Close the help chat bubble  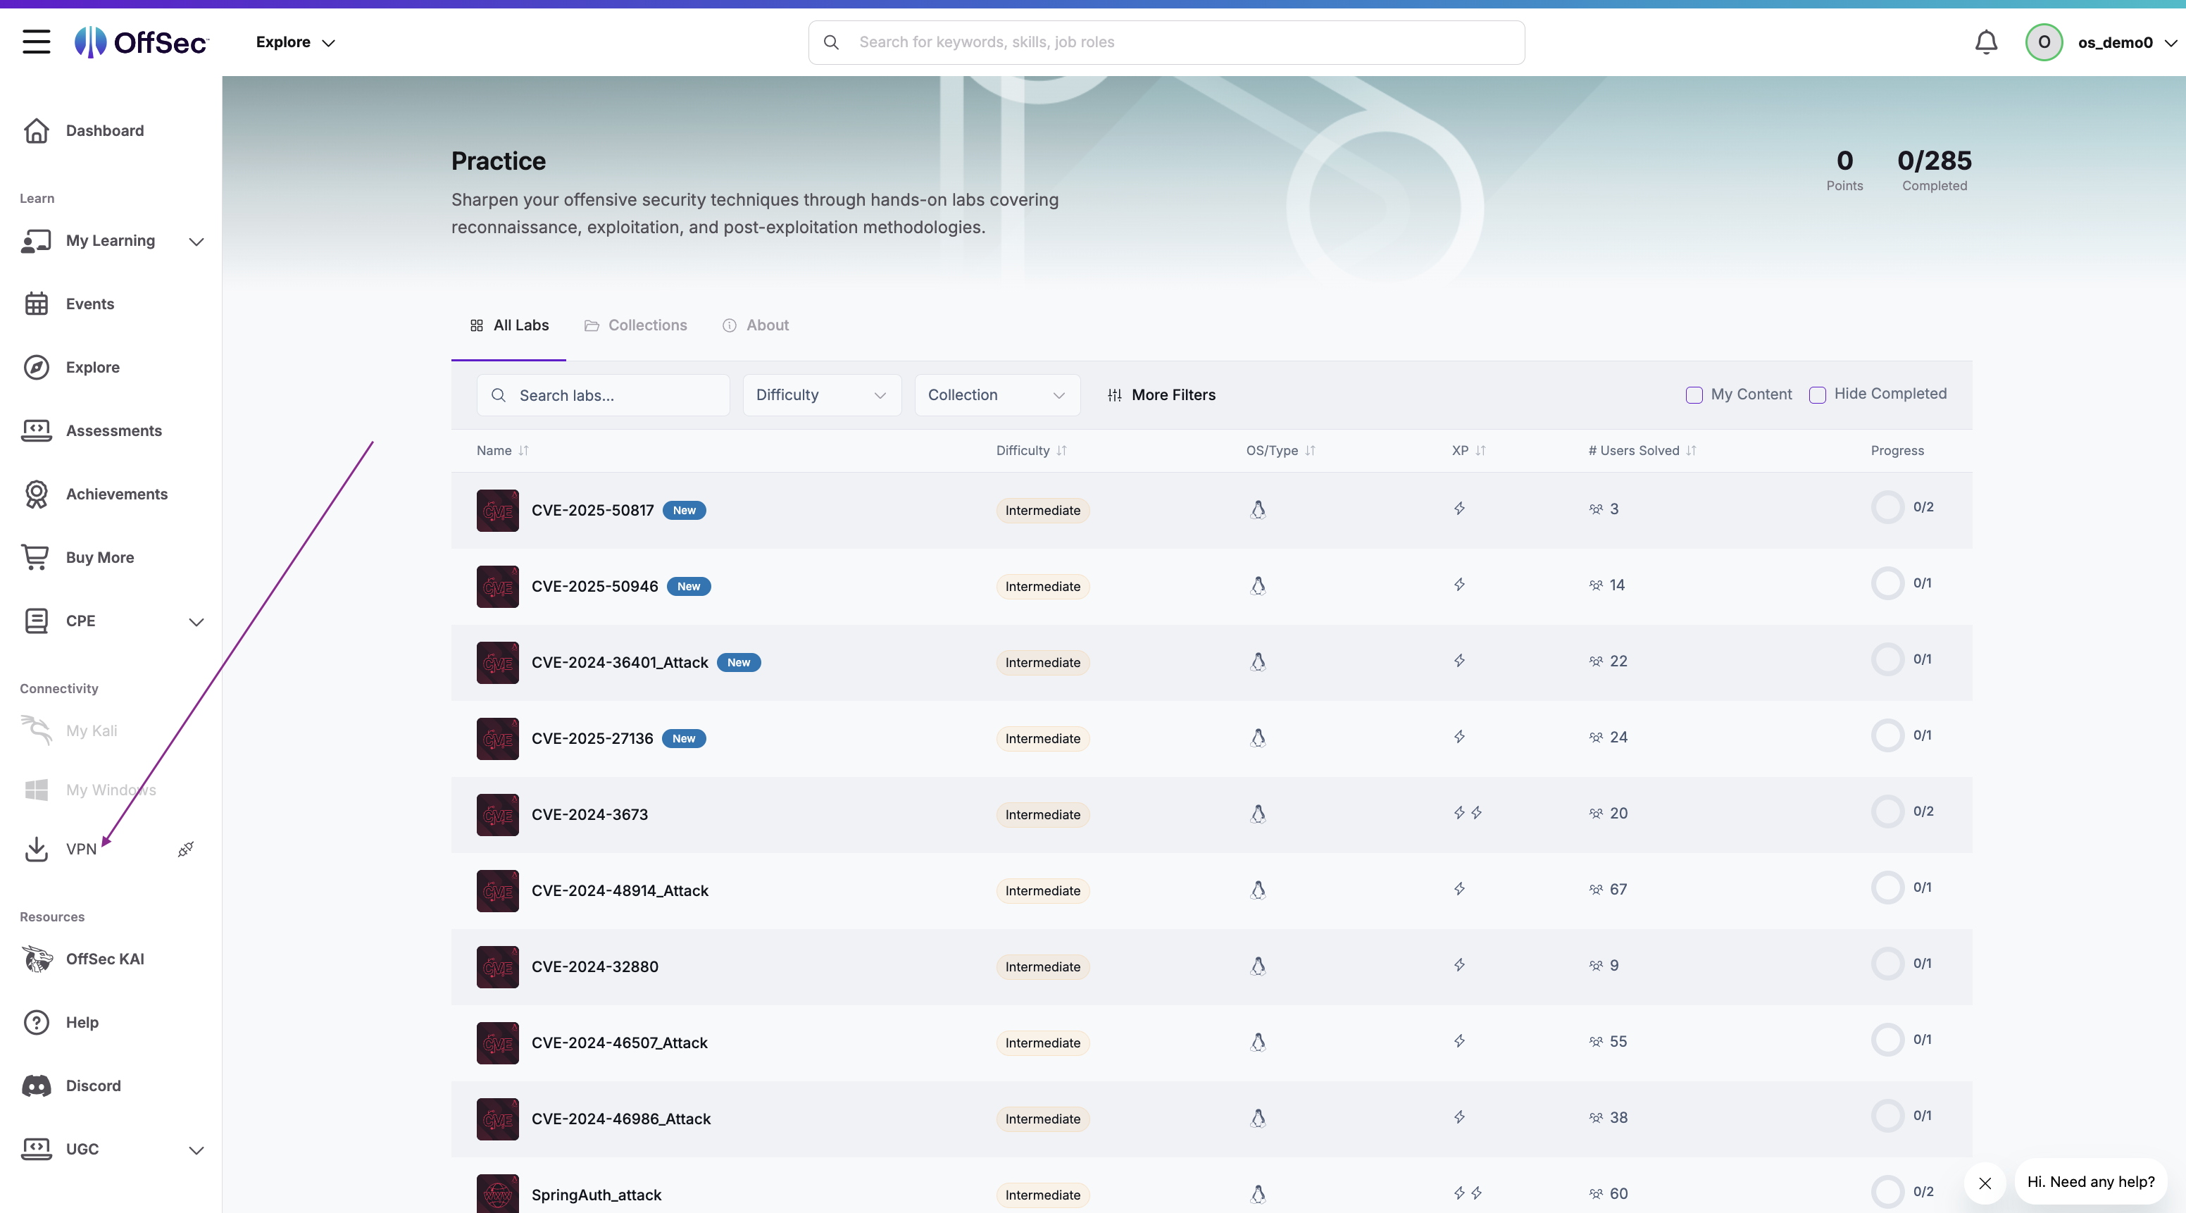[1985, 1183]
